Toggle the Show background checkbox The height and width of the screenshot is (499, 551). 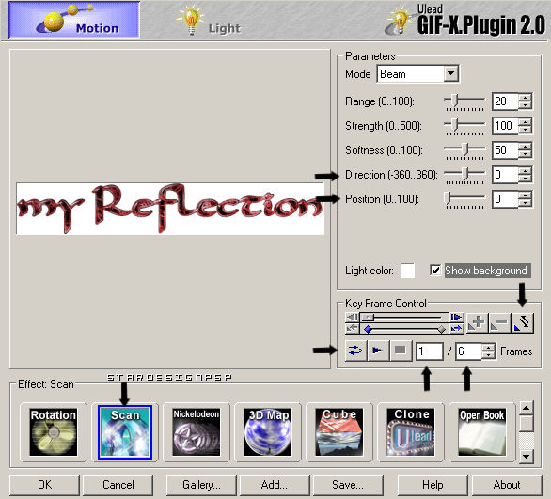435,271
